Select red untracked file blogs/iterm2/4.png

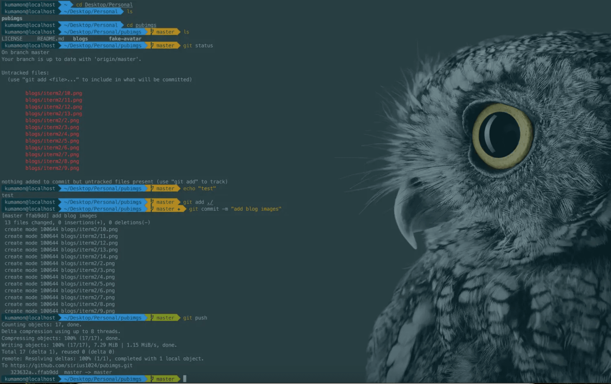click(52, 134)
